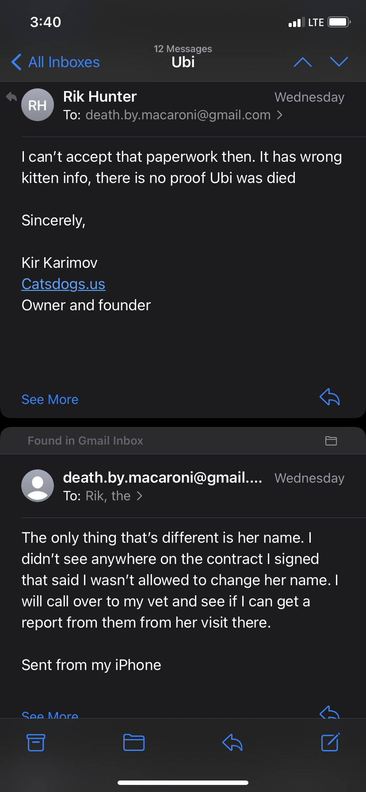
Task: Reply using the bottom toolbar arrow
Action: click(233, 742)
